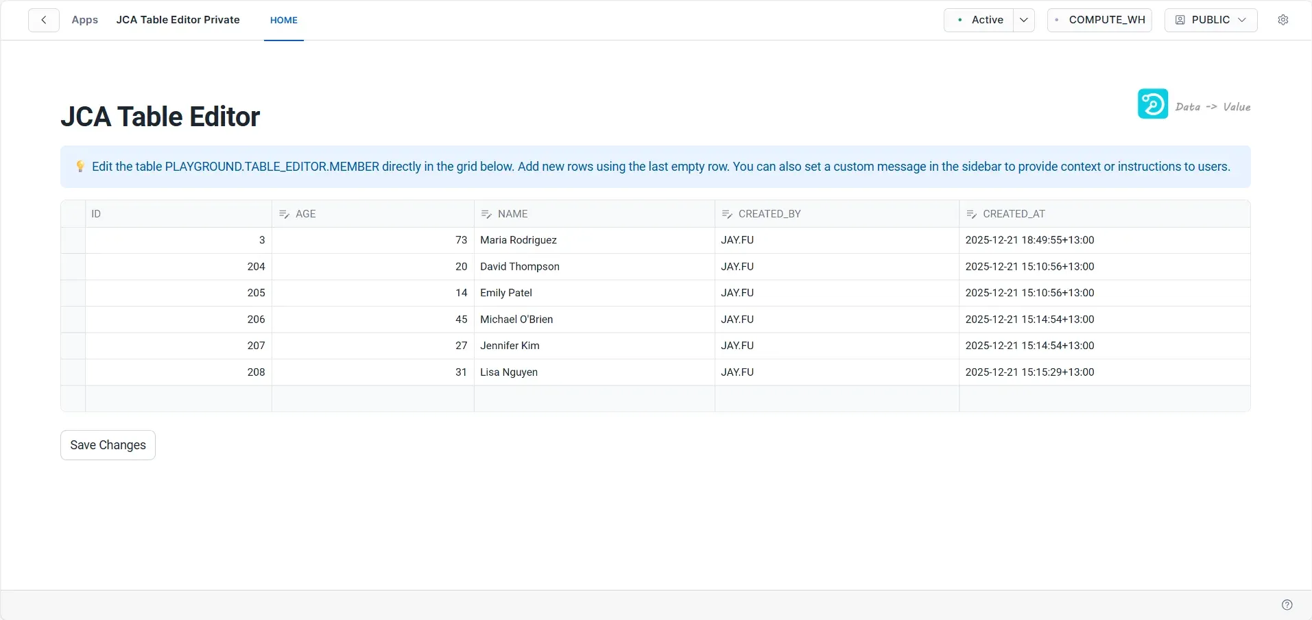Click the edit icon on the CREATED_BY header

click(727, 213)
